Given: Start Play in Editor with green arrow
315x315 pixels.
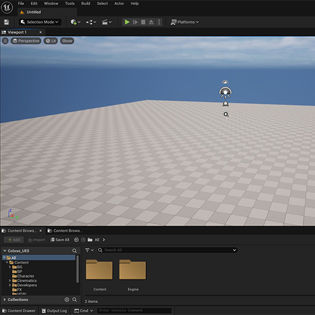Looking at the screenshot, I should click(127, 22).
